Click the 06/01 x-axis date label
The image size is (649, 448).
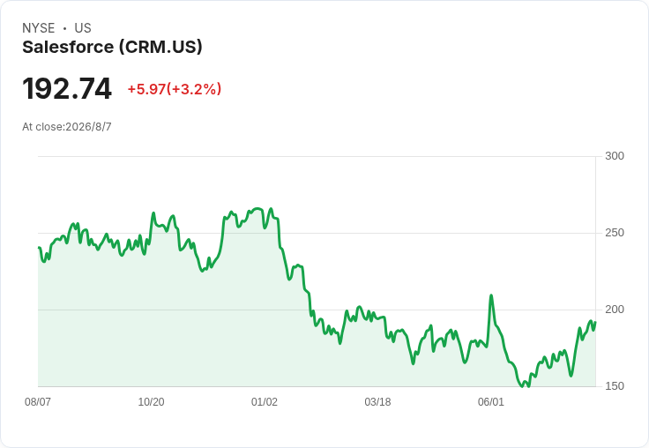(x=491, y=402)
